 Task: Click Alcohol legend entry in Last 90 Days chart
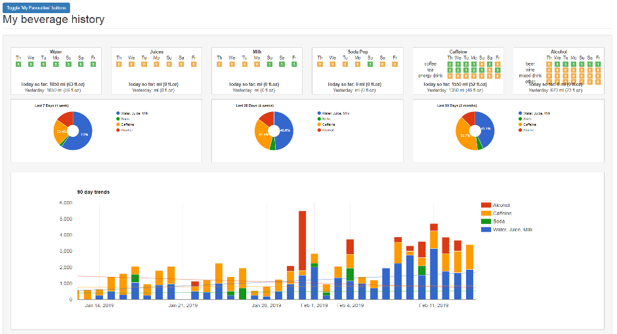526,130
